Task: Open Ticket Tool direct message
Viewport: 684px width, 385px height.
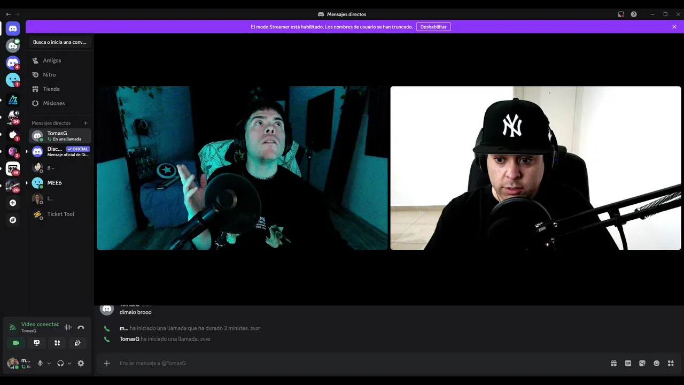Action: point(59,214)
